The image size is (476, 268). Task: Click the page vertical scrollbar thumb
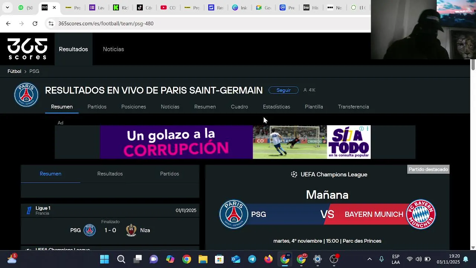point(473,64)
